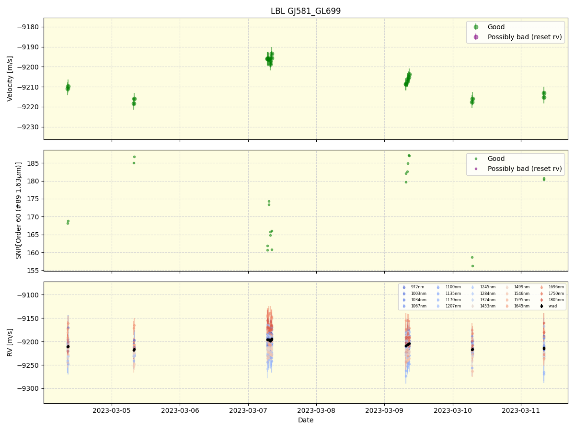Viewport: 575px width, 431px height.
Task: Click the Date x-axis label
Action: point(306,420)
